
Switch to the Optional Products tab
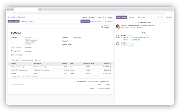pyautogui.click(x=27, y=60)
